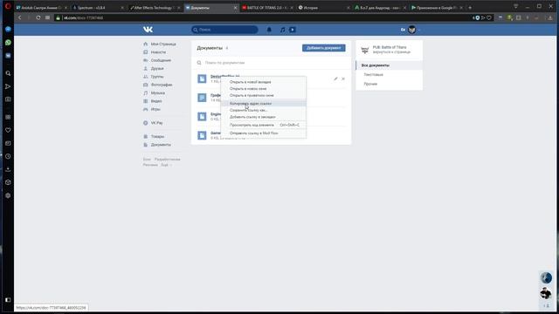This screenshot has width=559, height=314.
Task: Open VK in the Opera sidebar
Action: coord(8,56)
